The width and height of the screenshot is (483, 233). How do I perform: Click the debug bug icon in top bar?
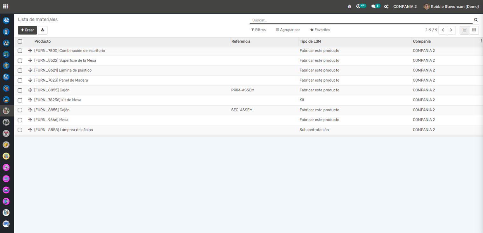349,6
